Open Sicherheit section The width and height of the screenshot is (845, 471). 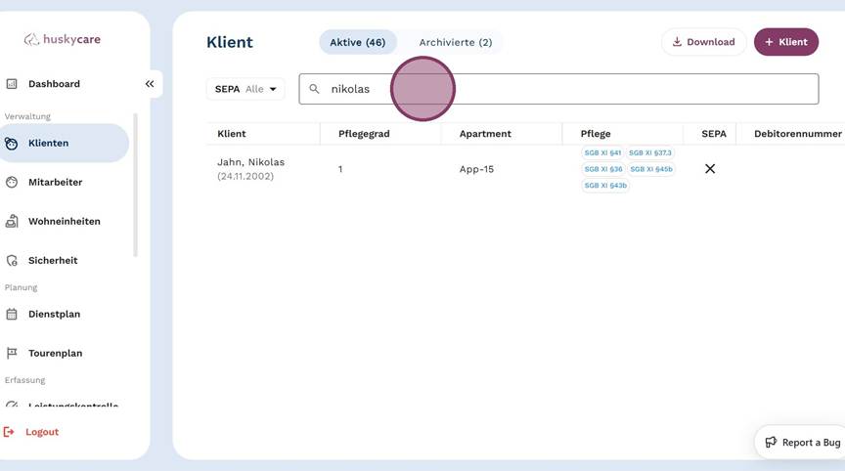click(x=53, y=261)
